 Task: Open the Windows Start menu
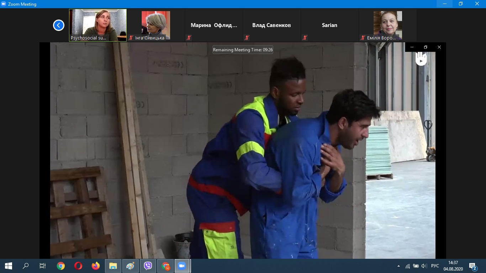point(9,266)
